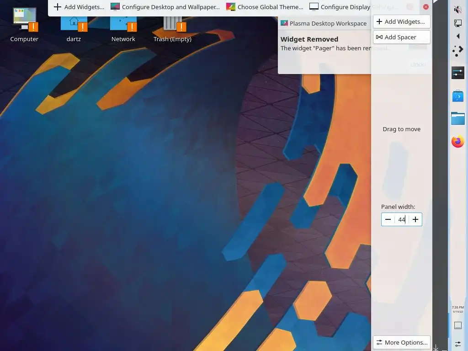Increase panel width with plus button

tap(415, 219)
